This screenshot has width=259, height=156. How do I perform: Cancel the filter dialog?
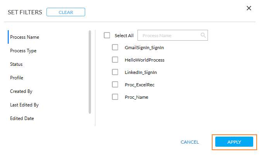coord(190,142)
